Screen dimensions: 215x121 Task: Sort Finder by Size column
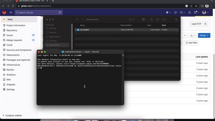tap(149, 25)
